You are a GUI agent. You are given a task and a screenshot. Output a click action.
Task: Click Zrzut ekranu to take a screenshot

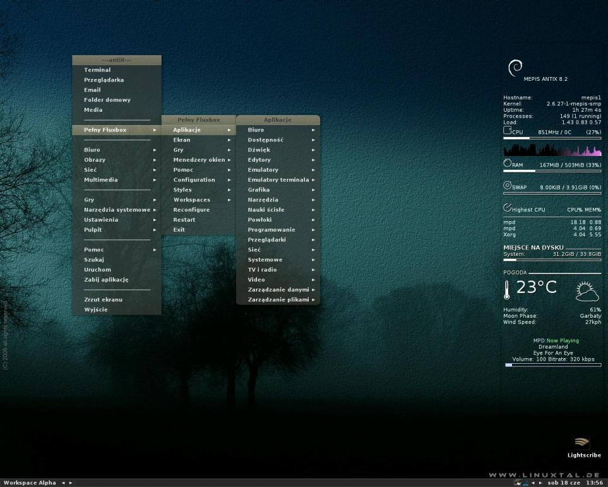tap(103, 299)
